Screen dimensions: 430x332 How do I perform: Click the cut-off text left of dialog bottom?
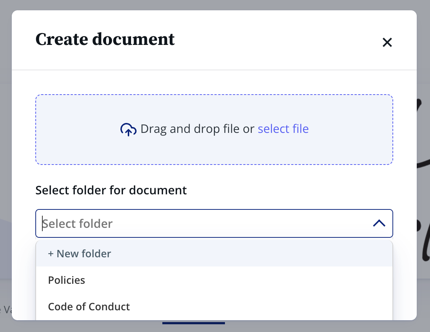tap(5, 310)
